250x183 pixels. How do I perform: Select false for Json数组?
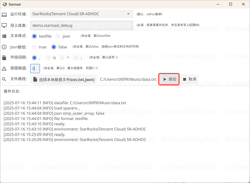[54, 47]
